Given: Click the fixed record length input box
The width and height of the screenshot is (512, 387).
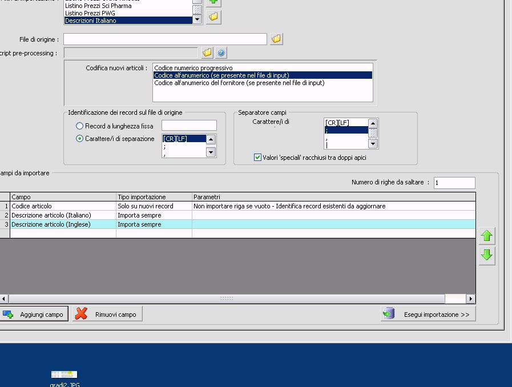Looking at the screenshot, I should [189, 126].
